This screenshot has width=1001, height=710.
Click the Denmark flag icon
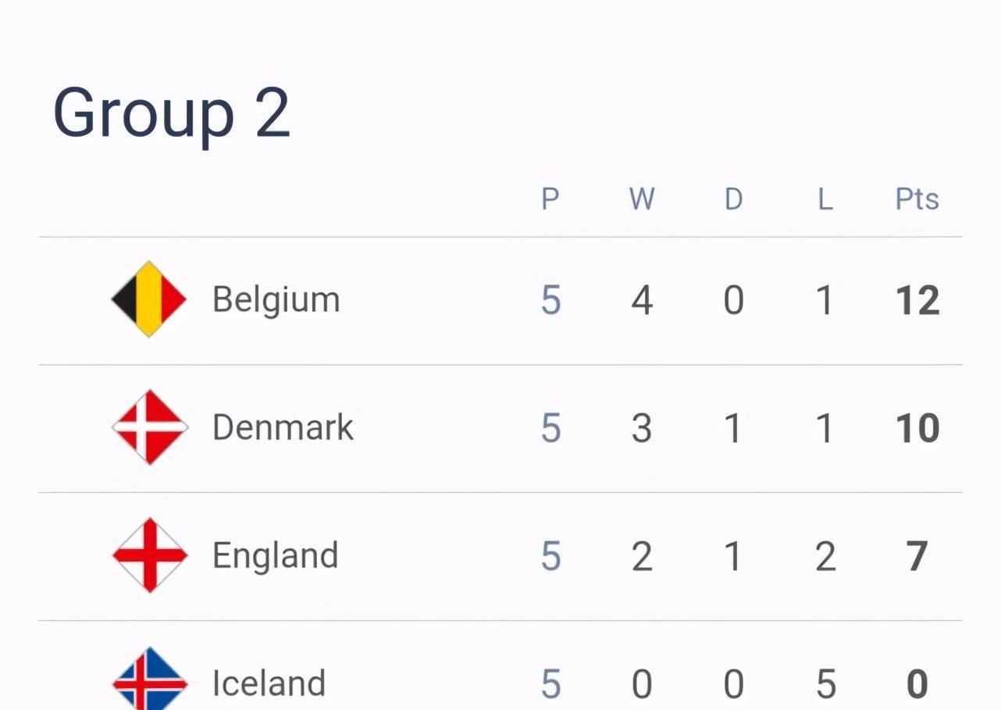point(149,427)
